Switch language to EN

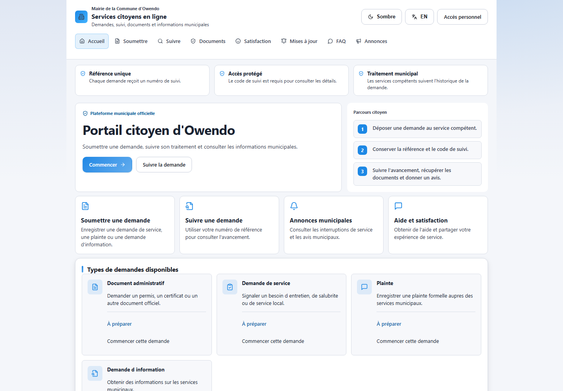(420, 17)
